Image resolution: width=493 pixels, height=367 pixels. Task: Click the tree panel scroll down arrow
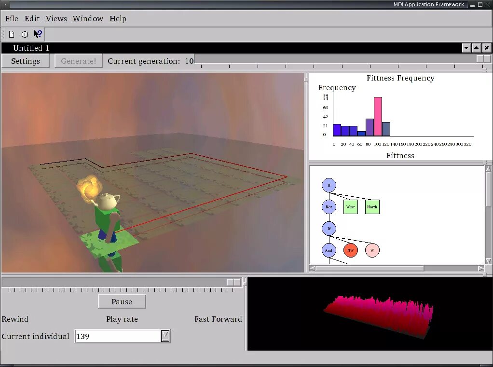pos(488,261)
